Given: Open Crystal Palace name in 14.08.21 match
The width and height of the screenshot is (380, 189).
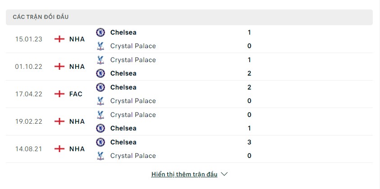Looking at the screenshot, I should pyautogui.click(x=133, y=156).
